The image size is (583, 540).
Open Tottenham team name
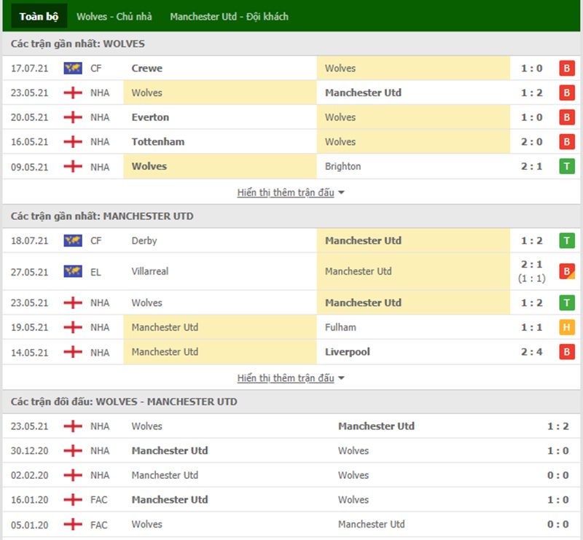[x=158, y=141]
